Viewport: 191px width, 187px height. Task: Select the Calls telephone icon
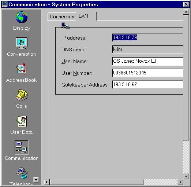(22, 95)
